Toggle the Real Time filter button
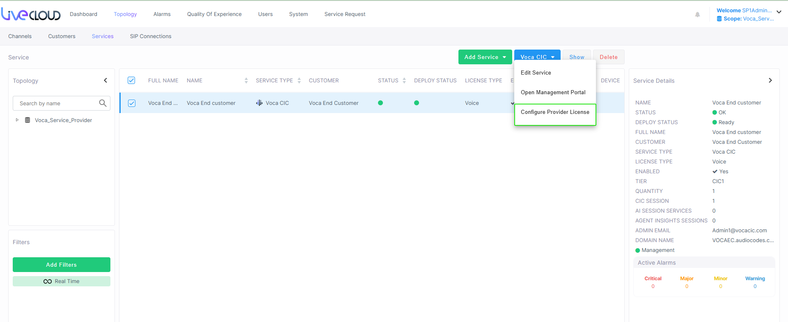788x322 pixels. click(62, 281)
